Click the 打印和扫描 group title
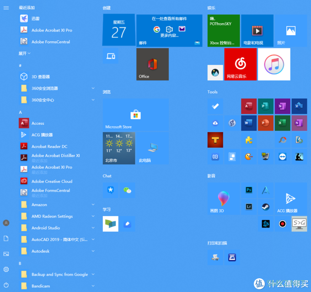311x292 pixels. 217,243
